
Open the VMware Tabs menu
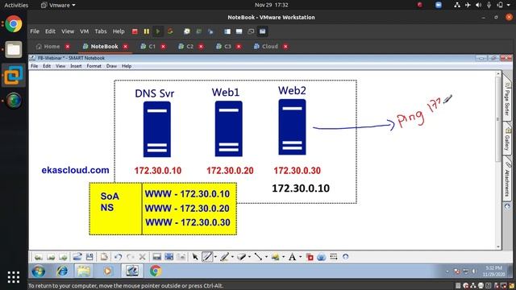101,31
